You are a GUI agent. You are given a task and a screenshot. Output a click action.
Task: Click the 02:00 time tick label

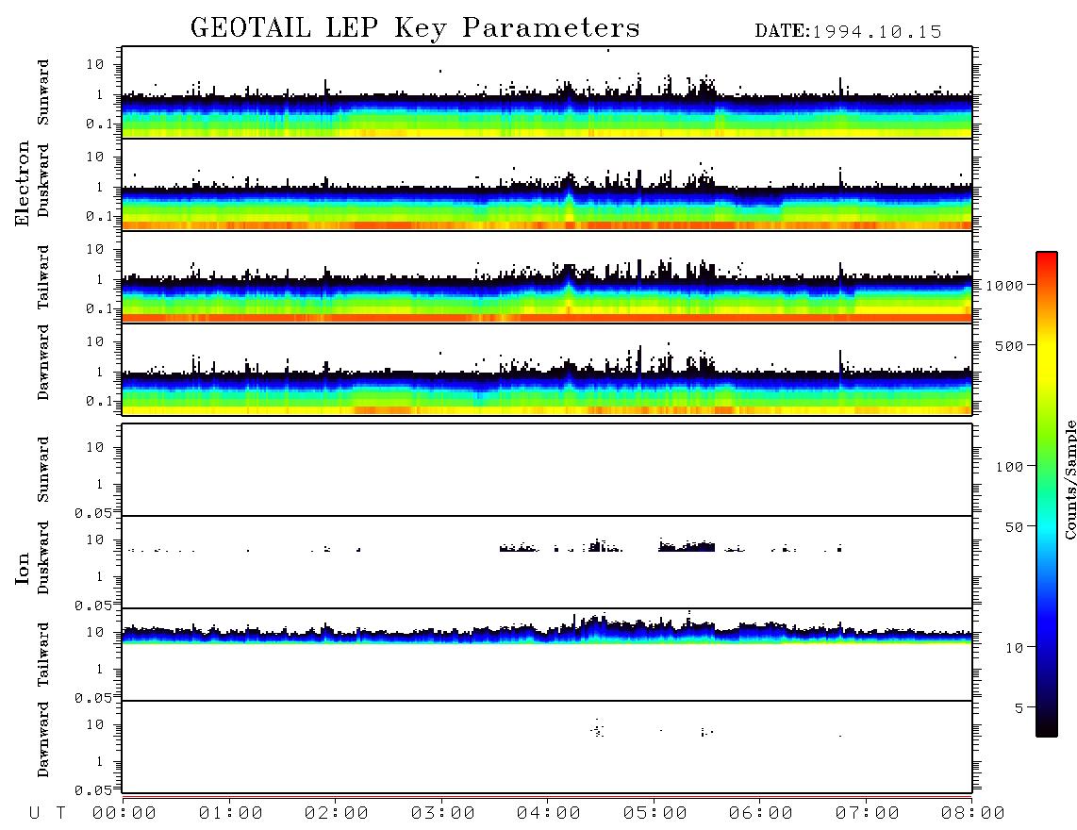point(337,813)
